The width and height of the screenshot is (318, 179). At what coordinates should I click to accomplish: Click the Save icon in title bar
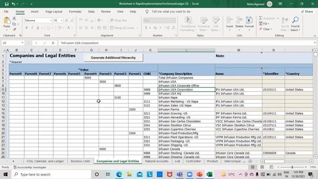(6, 4)
